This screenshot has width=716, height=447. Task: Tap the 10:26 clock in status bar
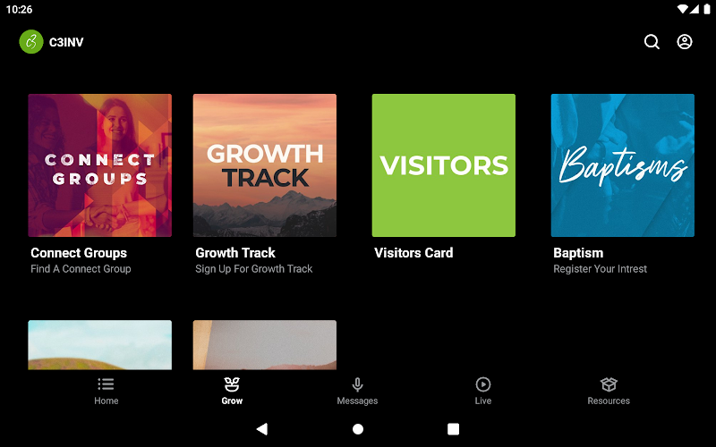point(19,9)
